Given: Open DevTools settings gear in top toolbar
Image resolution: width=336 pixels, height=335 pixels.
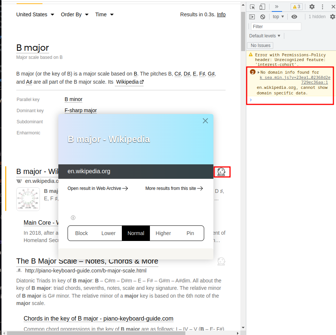Looking at the screenshot, I should point(312,7).
